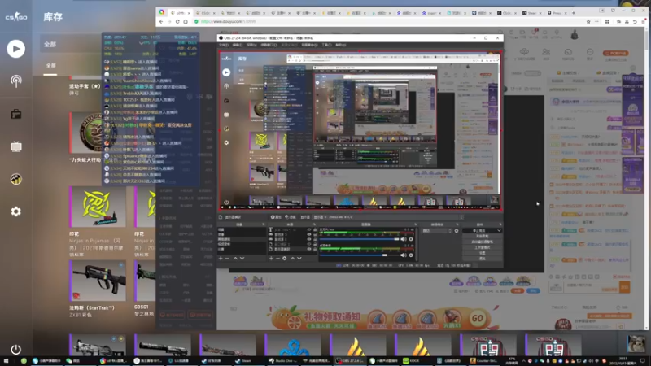Image resolution: width=651 pixels, height=366 pixels.
Task: Open settings gear of second mixer channel
Action: click(411, 255)
